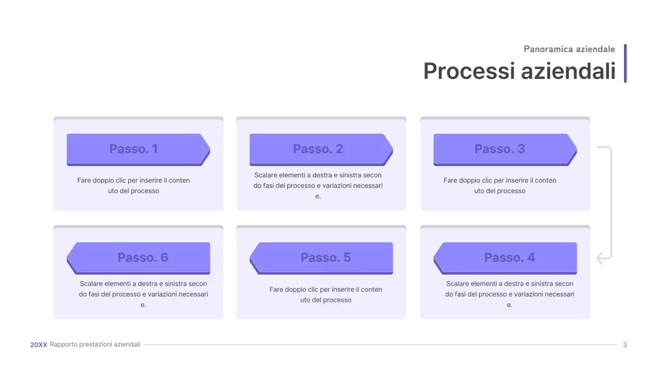This screenshot has height=374, width=665.
Task: Click the description text below Passo. 6
Action: [143, 294]
